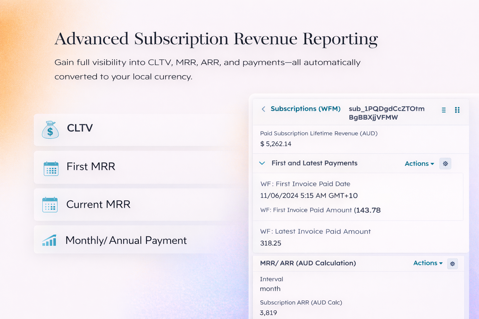Open Actions dropdown in MRR/ARR section

point(428,263)
